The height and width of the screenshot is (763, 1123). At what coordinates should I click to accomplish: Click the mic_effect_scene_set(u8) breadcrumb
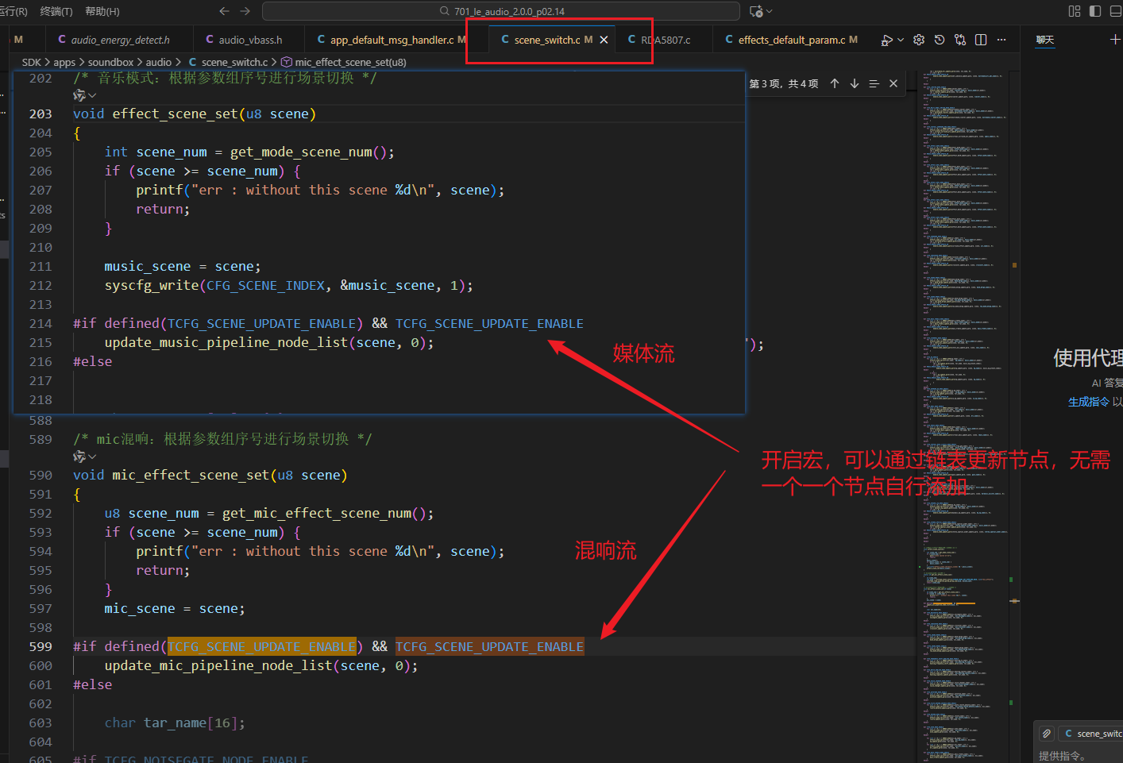[350, 62]
